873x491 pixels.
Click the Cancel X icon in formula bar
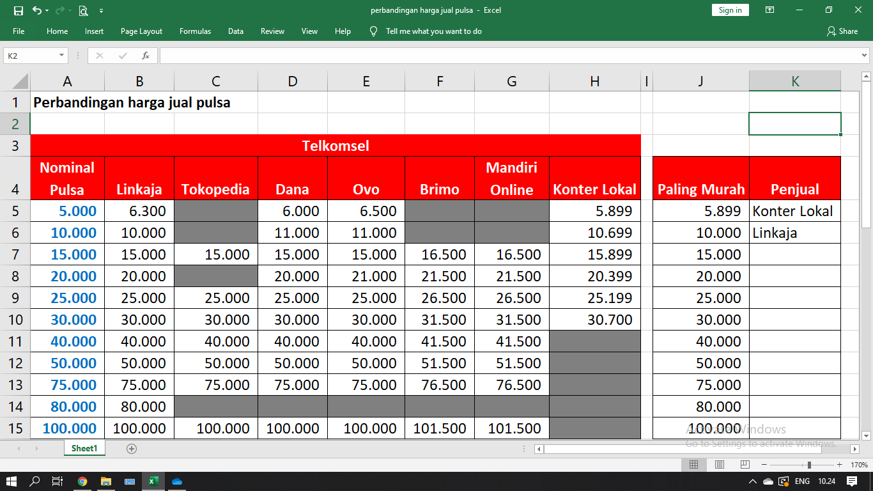(x=99, y=56)
